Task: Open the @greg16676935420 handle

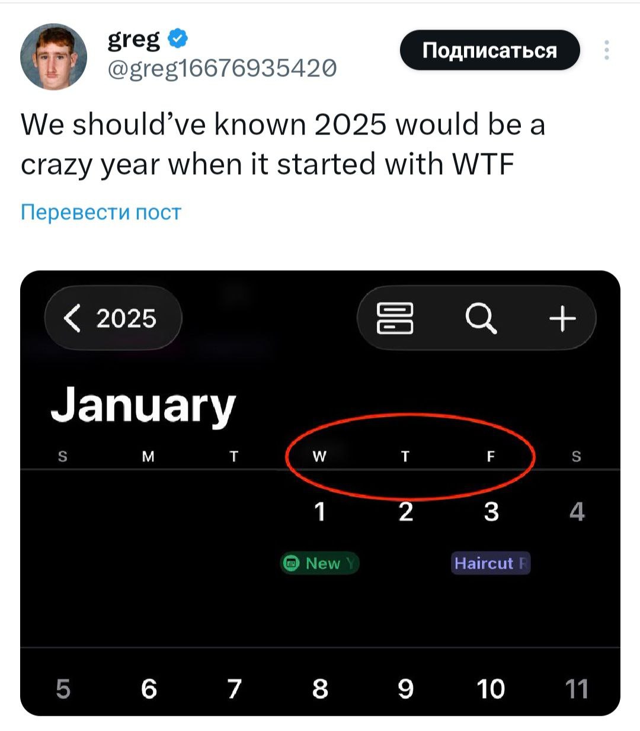Action: 222,69
